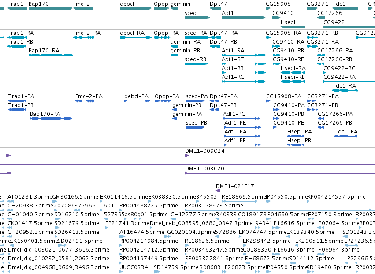Click the Hsepi gene bar
This screenshot has height=274, width=375.
click(x=293, y=26)
